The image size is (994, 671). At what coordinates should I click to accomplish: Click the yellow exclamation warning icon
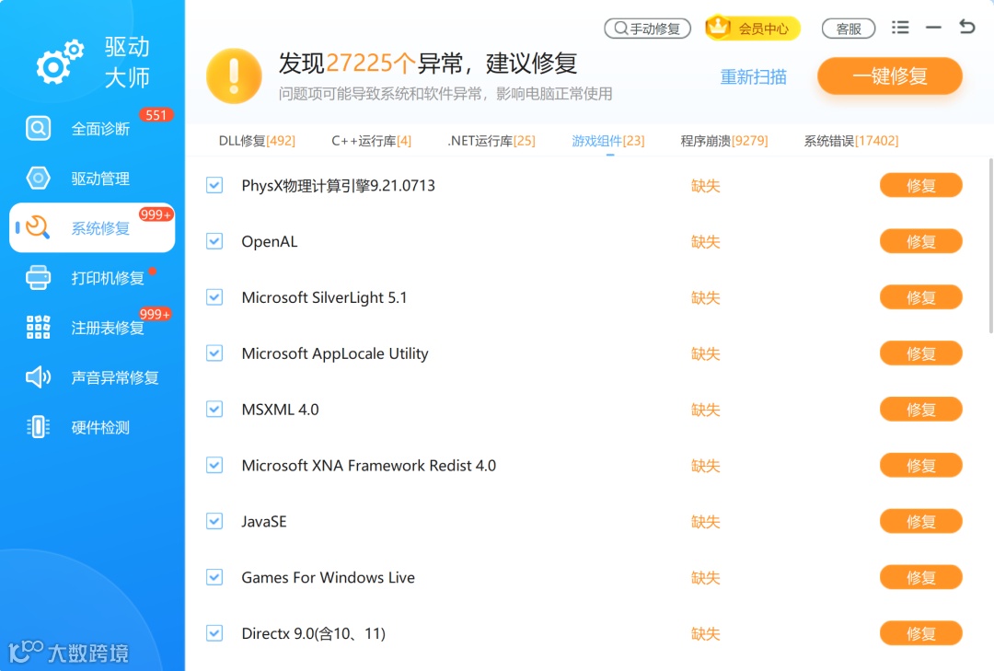click(234, 76)
